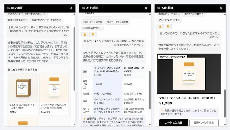230x130 pixels.
Task: Select suggestion お試しセットの内容
Action: (x=93, y=22)
